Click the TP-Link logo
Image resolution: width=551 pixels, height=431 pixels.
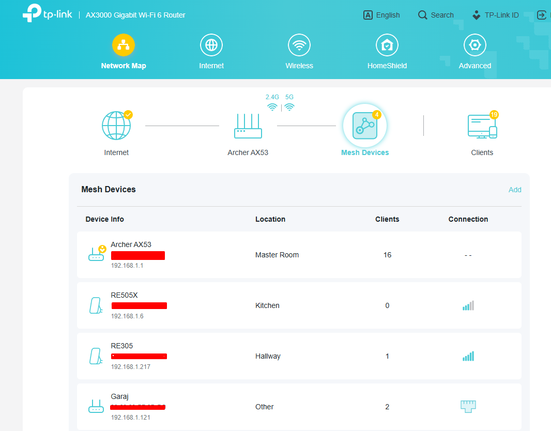(x=48, y=13)
